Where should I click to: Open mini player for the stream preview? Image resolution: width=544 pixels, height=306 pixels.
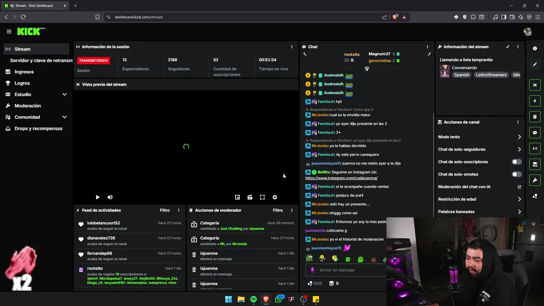(238, 197)
